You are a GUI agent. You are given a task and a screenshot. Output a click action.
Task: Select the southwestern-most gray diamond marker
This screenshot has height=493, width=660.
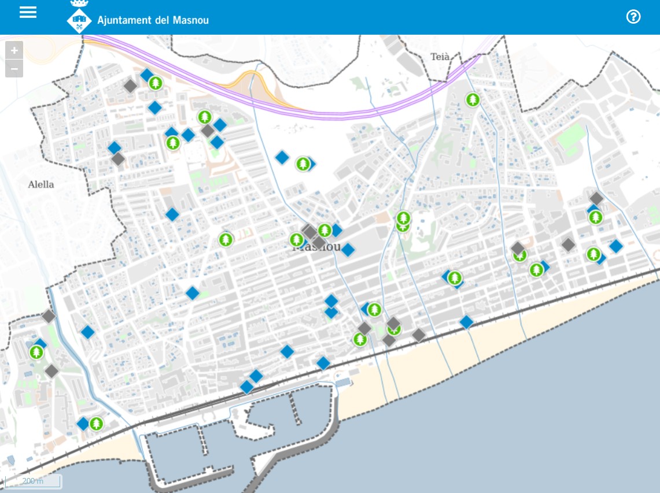coord(51,372)
